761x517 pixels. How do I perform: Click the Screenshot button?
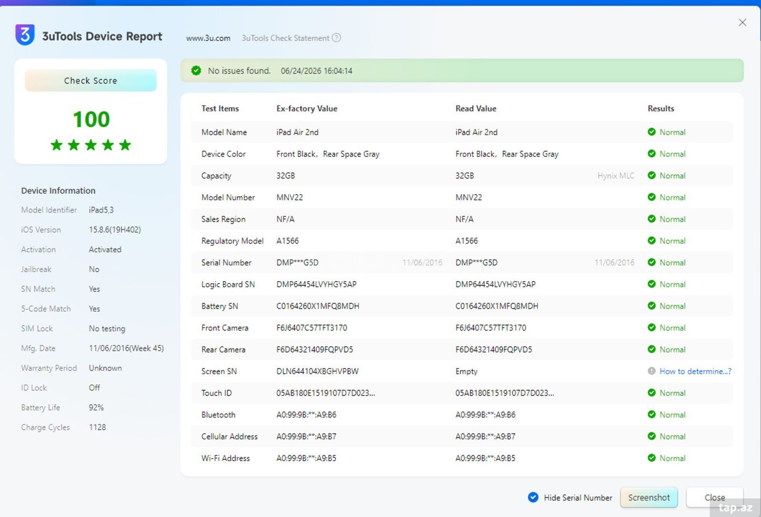tap(649, 497)
